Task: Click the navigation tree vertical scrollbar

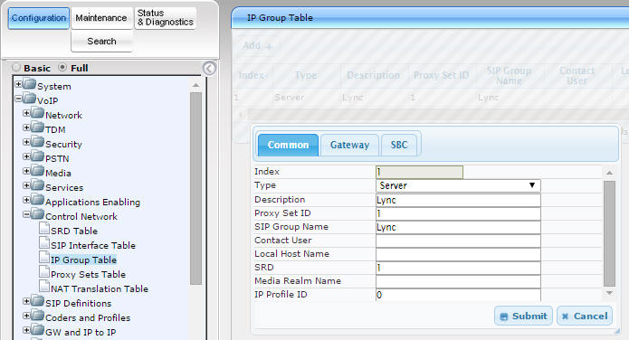Action: (x=195, y=188)
